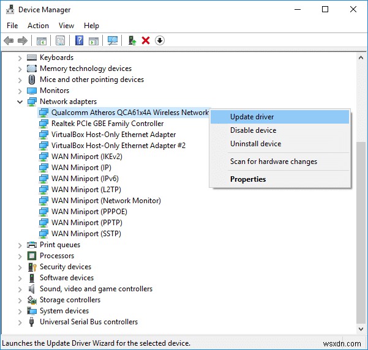
Task: Click the Network adapters category icon
Action: (32, 102)
